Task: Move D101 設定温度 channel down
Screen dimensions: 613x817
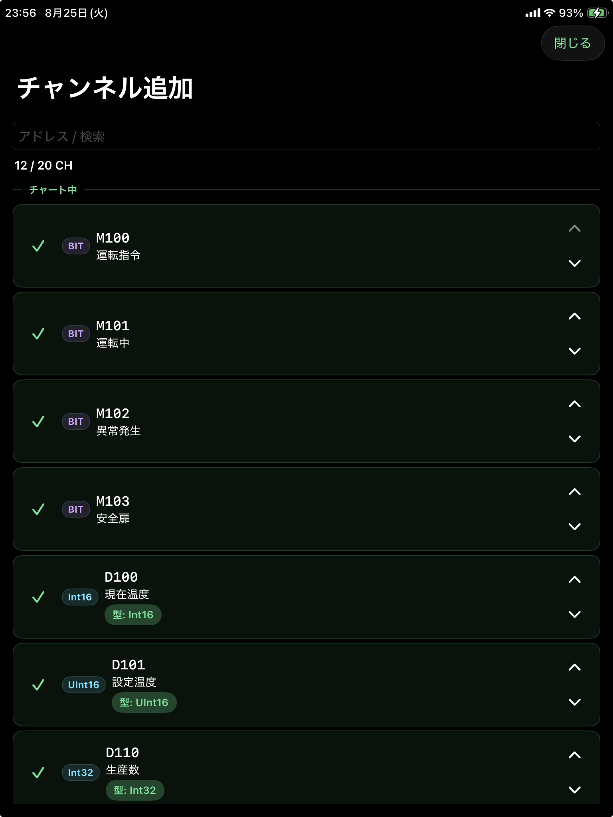Action: (x=574, y=702)
